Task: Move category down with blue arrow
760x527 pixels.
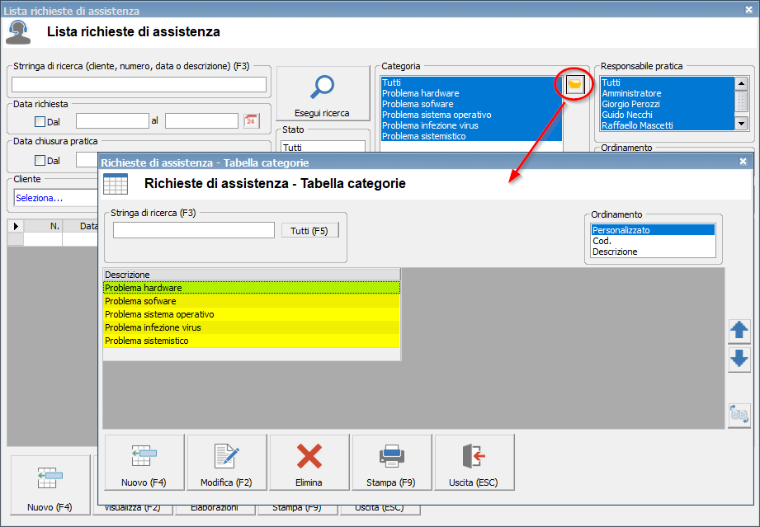Action: tap(739, 359)
